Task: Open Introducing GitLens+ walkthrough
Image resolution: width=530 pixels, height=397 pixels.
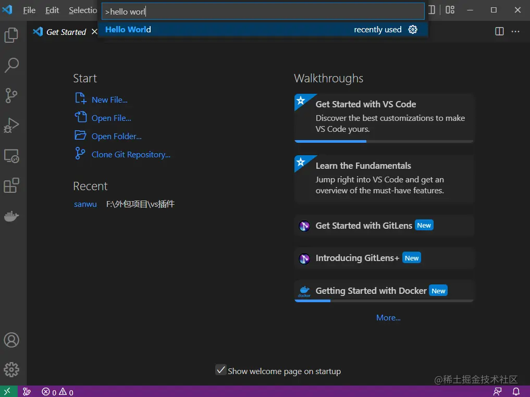Action: click(x=384, y=258)
